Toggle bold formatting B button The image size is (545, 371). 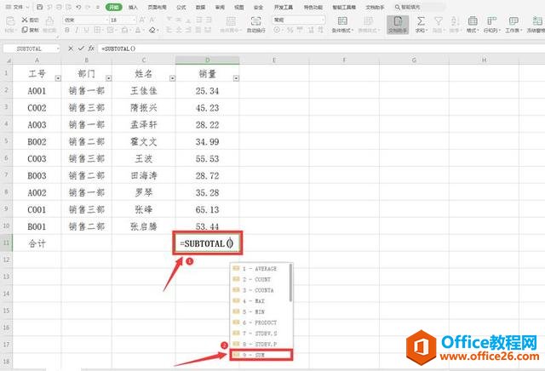pos(66,30)
